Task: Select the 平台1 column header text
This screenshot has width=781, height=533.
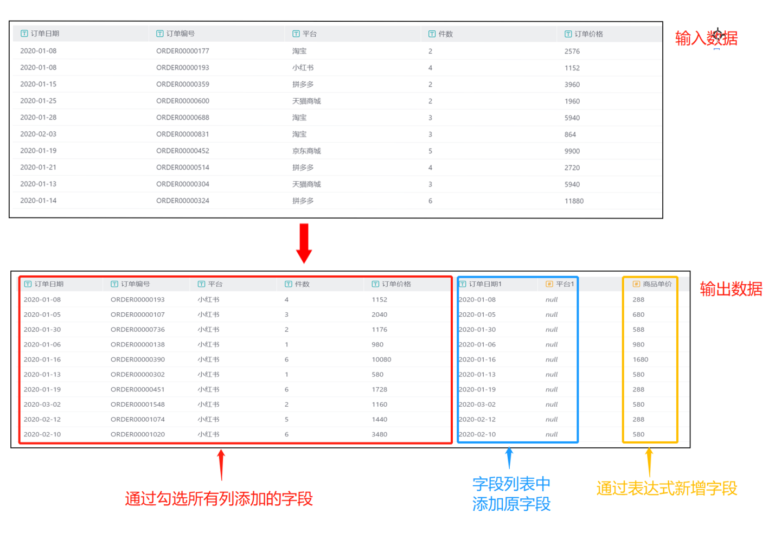Action: [565, 284]
